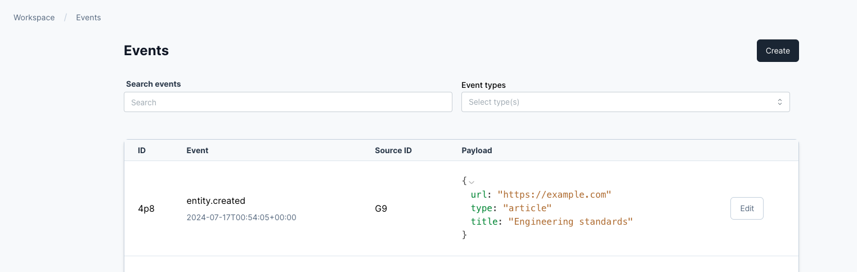Click the "article" type value
857x272 pixels.
(527, 208)
